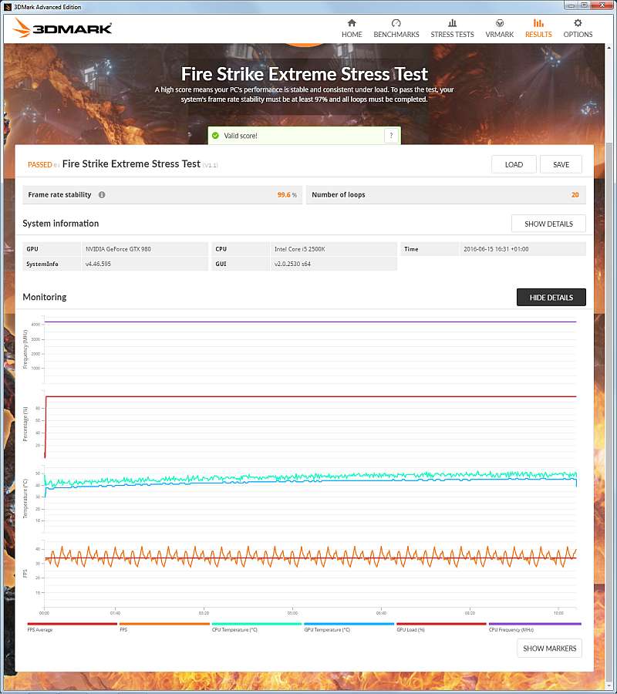617x694 pixels.
Task: Click the Valid score! message
Action: (241, 136)
